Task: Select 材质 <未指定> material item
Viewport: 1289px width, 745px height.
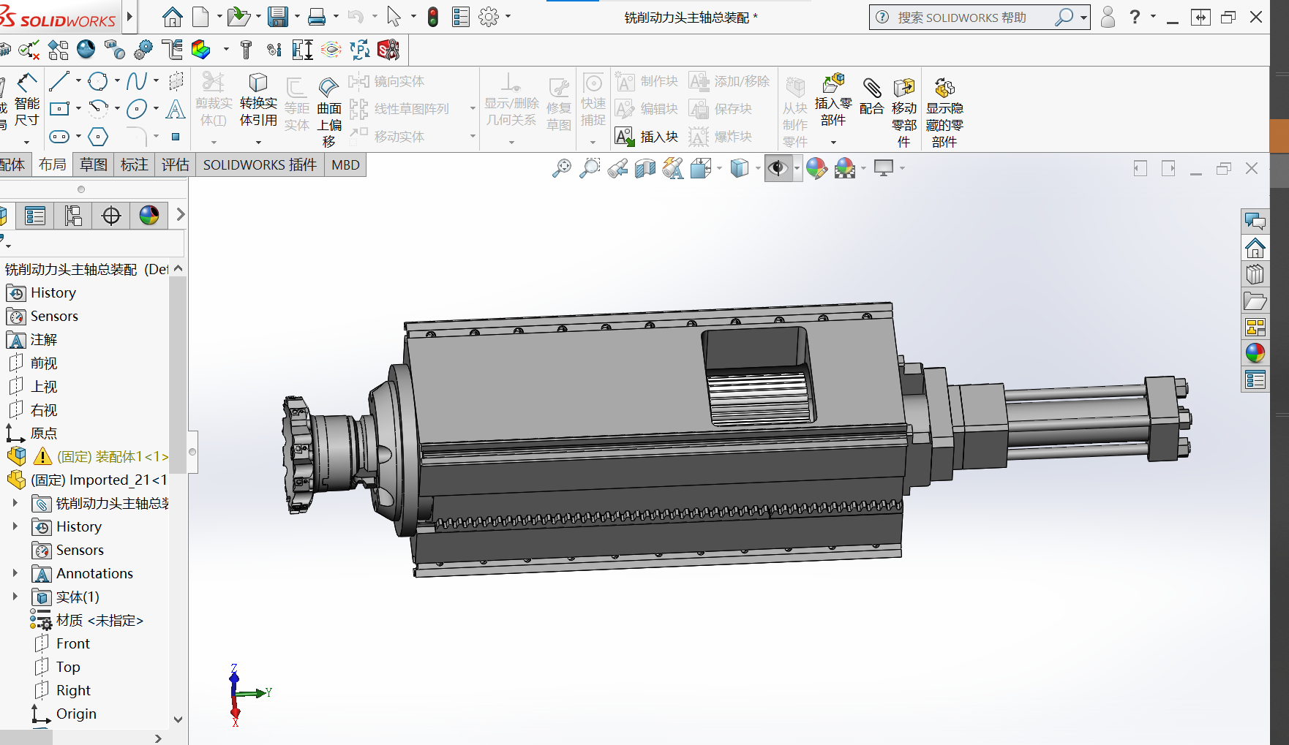Action: pyautogui.click(x=99, y=621)
